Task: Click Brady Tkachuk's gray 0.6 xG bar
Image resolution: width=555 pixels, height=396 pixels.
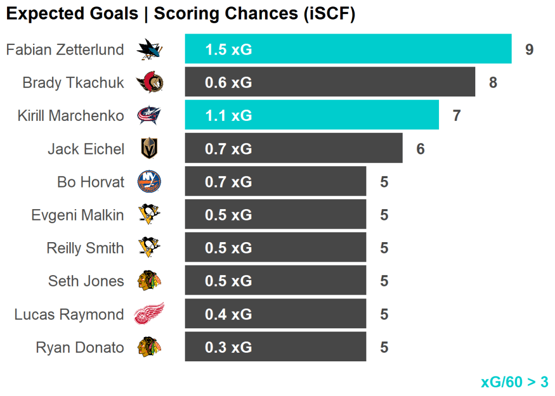Action: point(330,82)
